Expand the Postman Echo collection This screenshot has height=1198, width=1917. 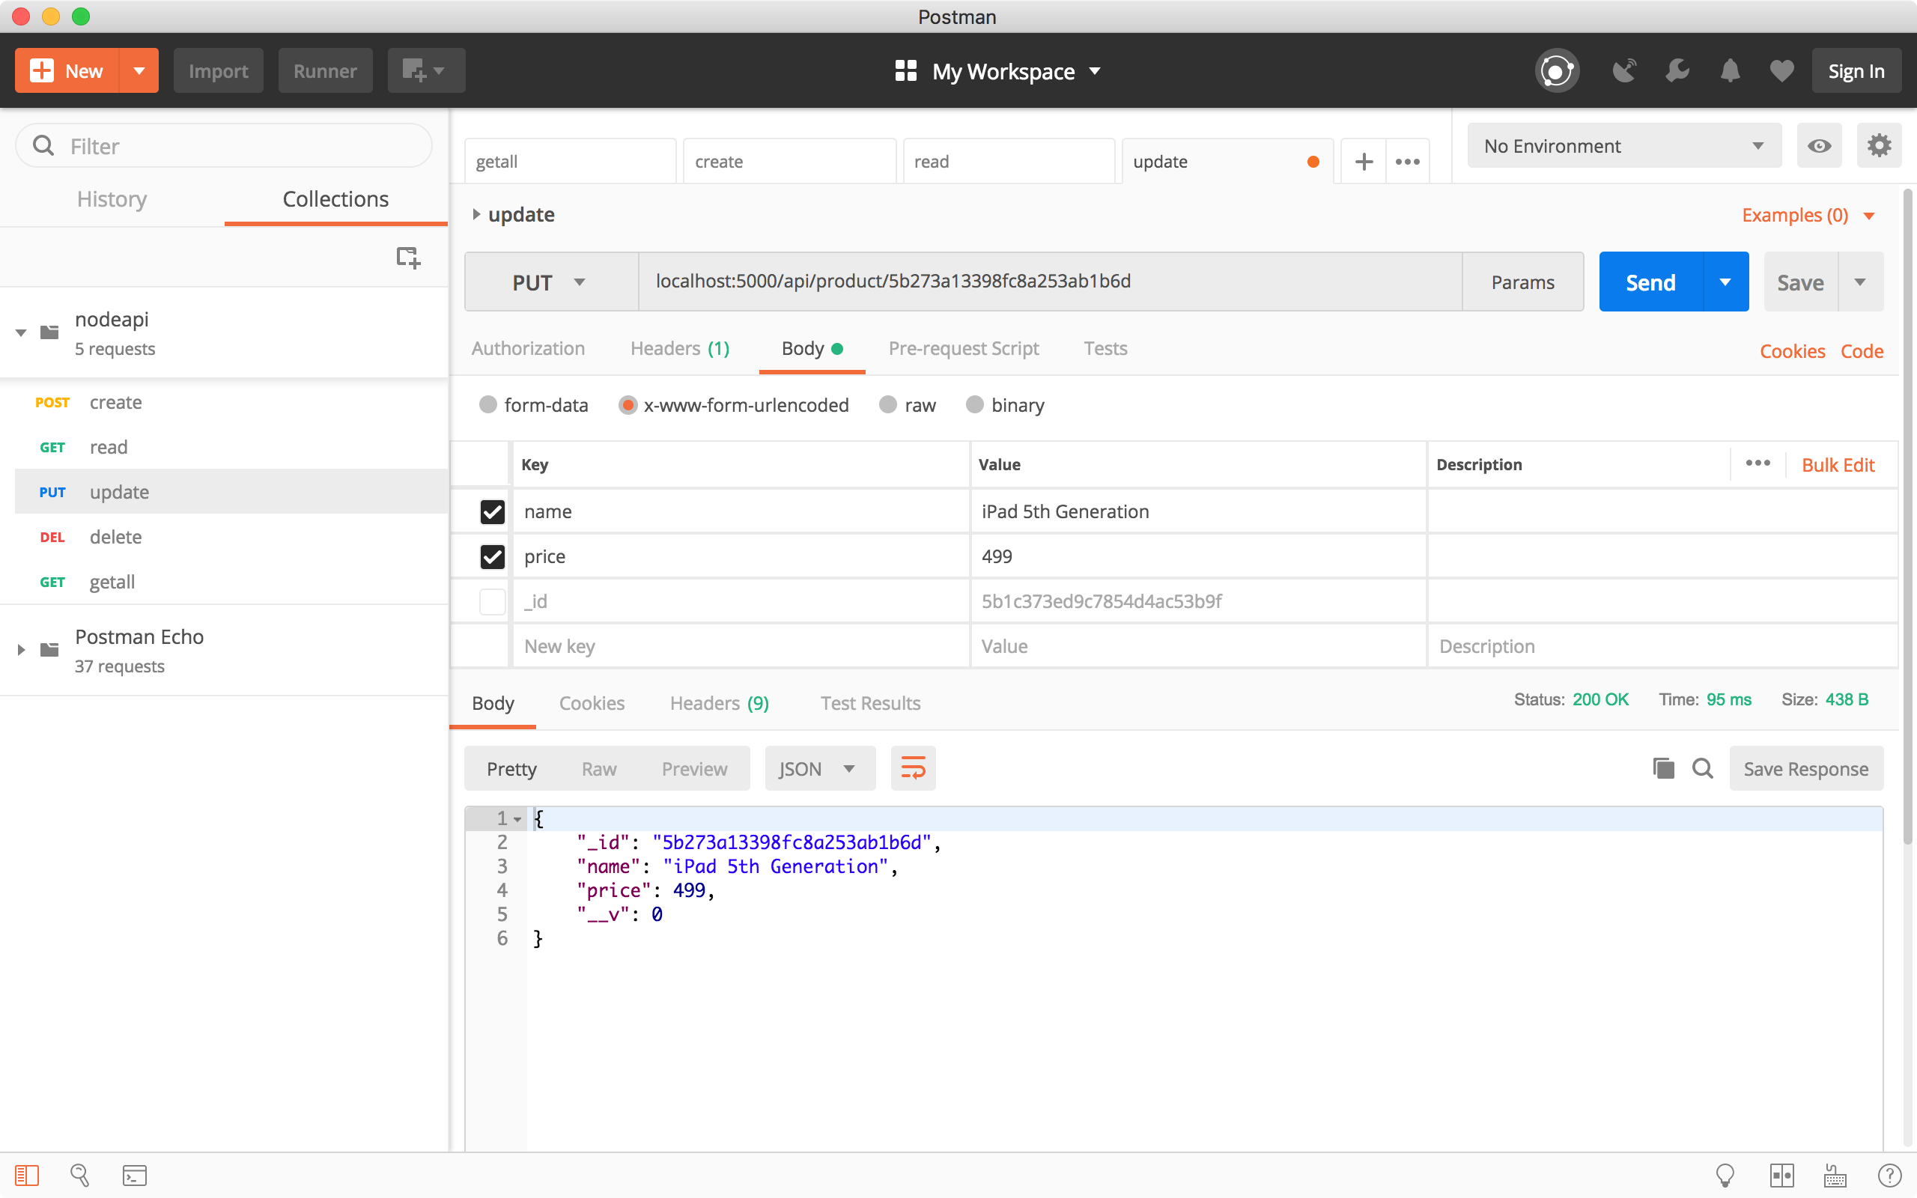tap(22, 650)
